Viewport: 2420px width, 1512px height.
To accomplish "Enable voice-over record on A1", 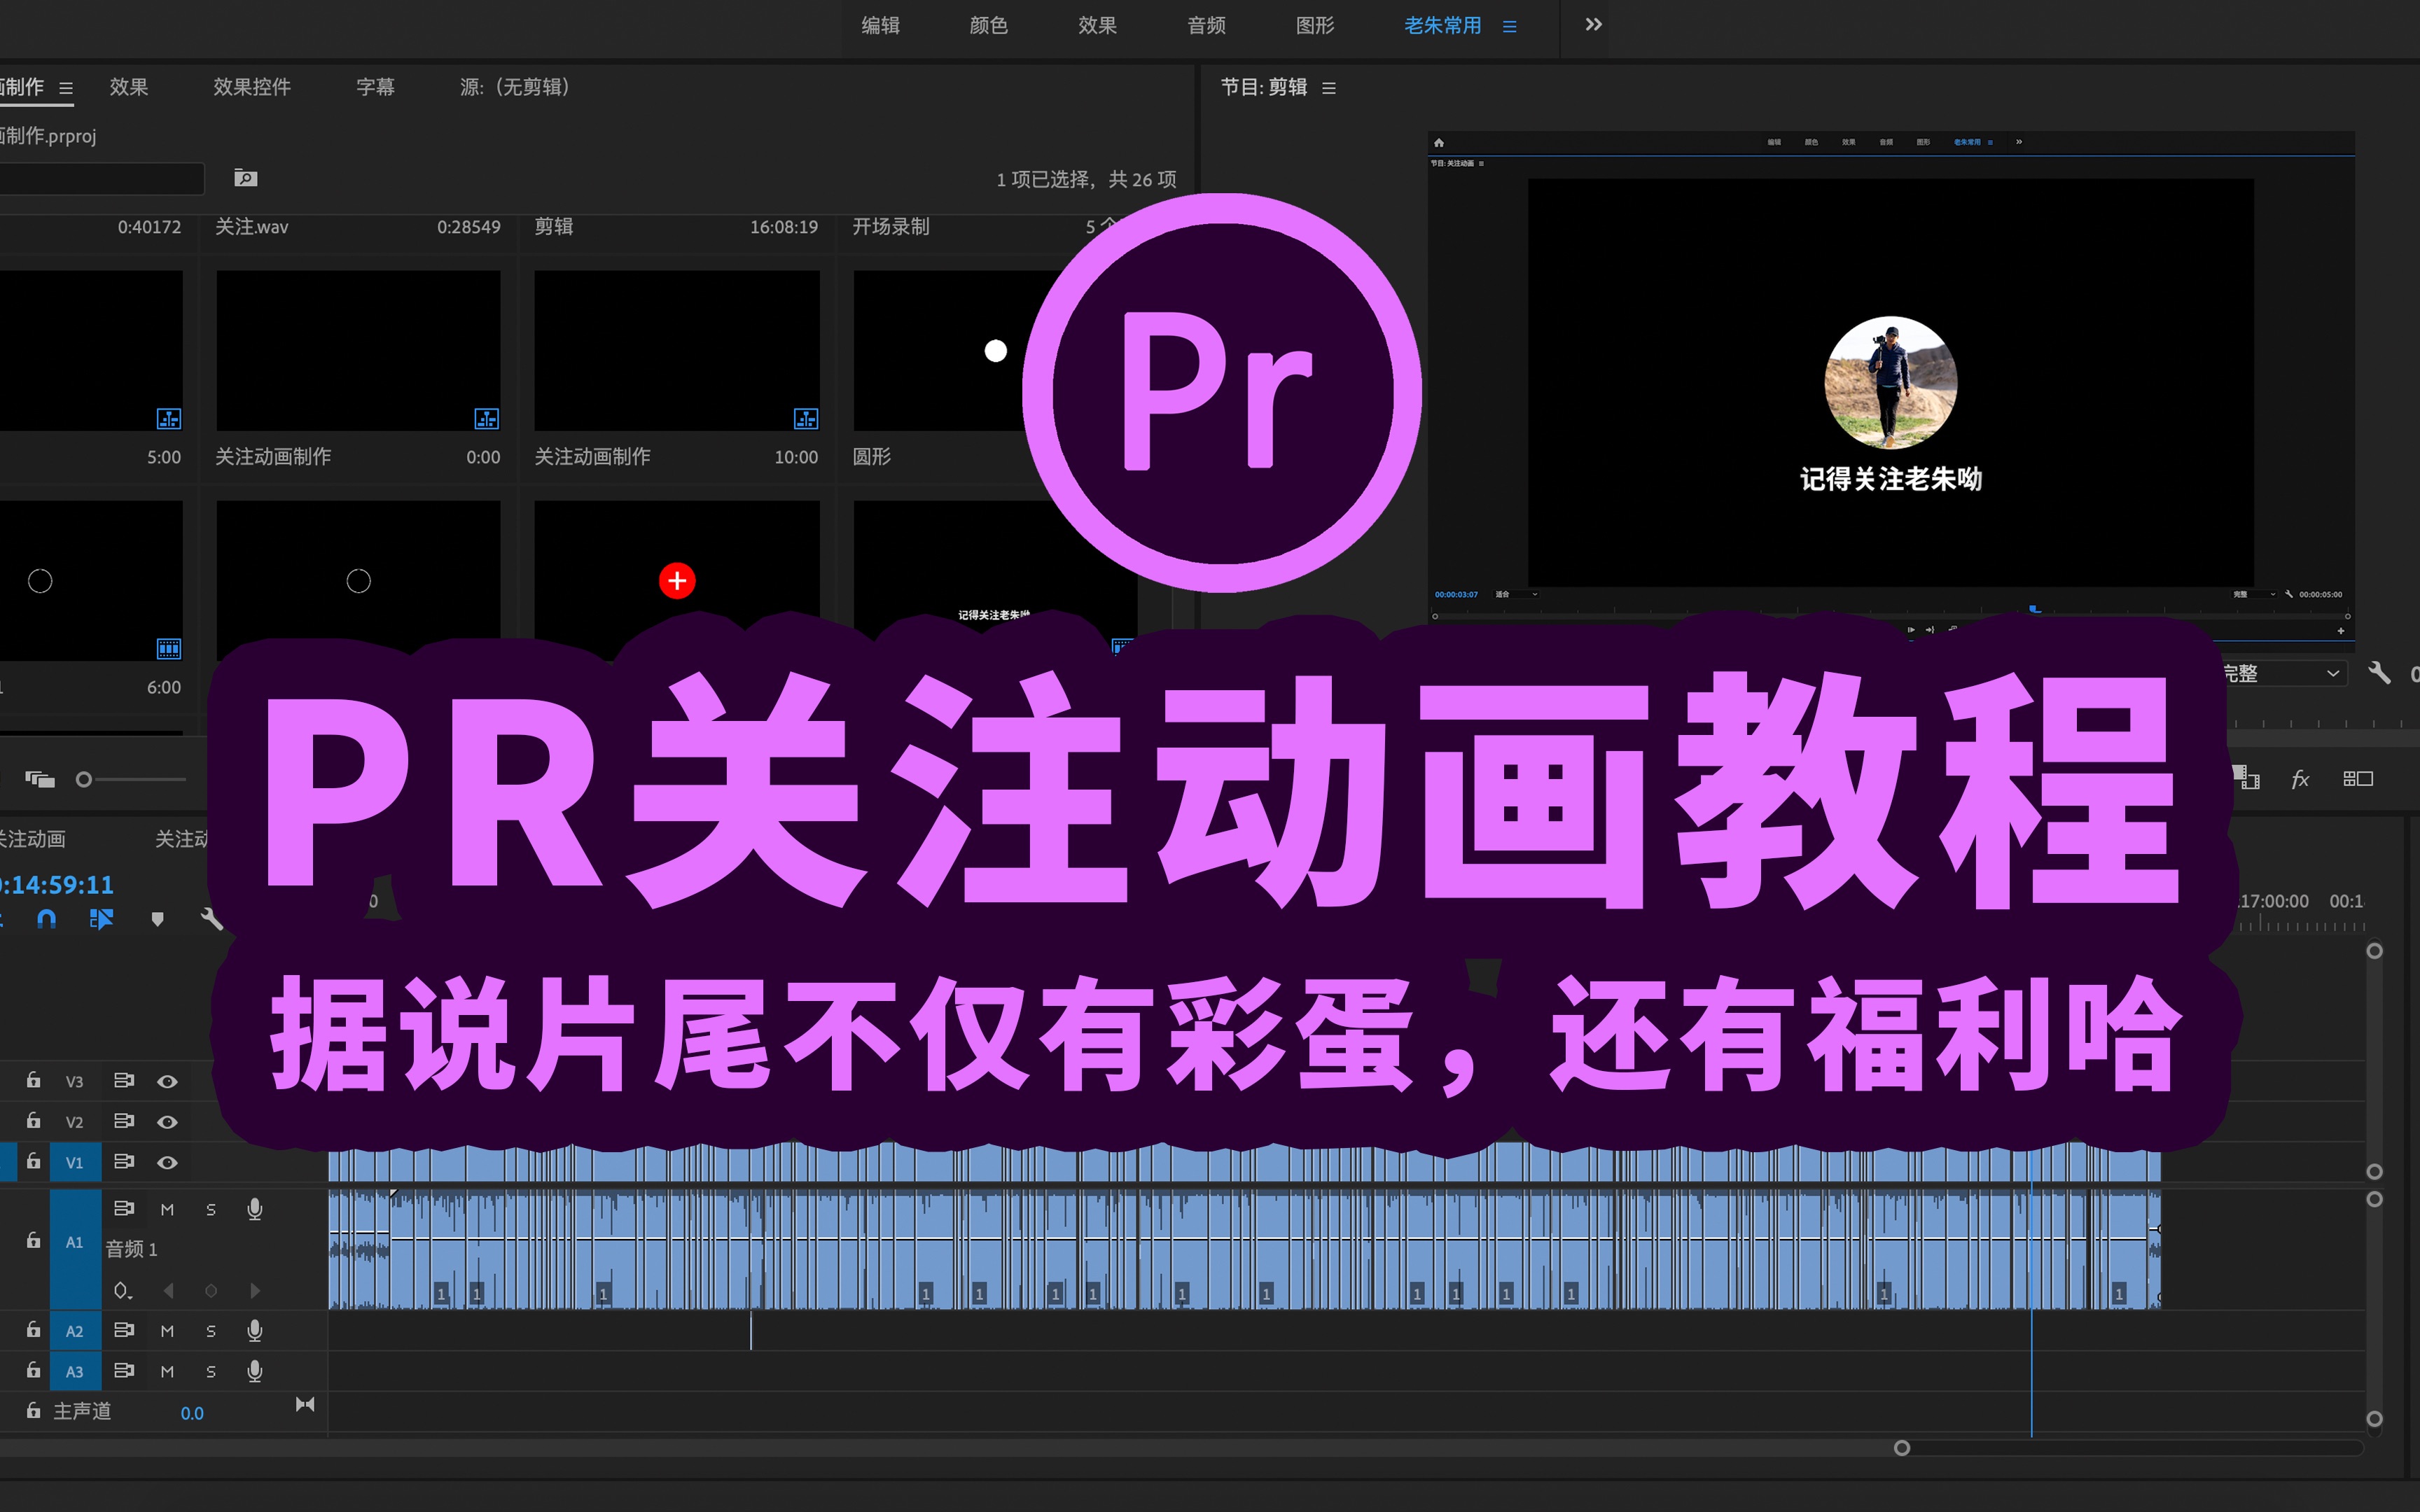I will click(x=255, y=1209).
